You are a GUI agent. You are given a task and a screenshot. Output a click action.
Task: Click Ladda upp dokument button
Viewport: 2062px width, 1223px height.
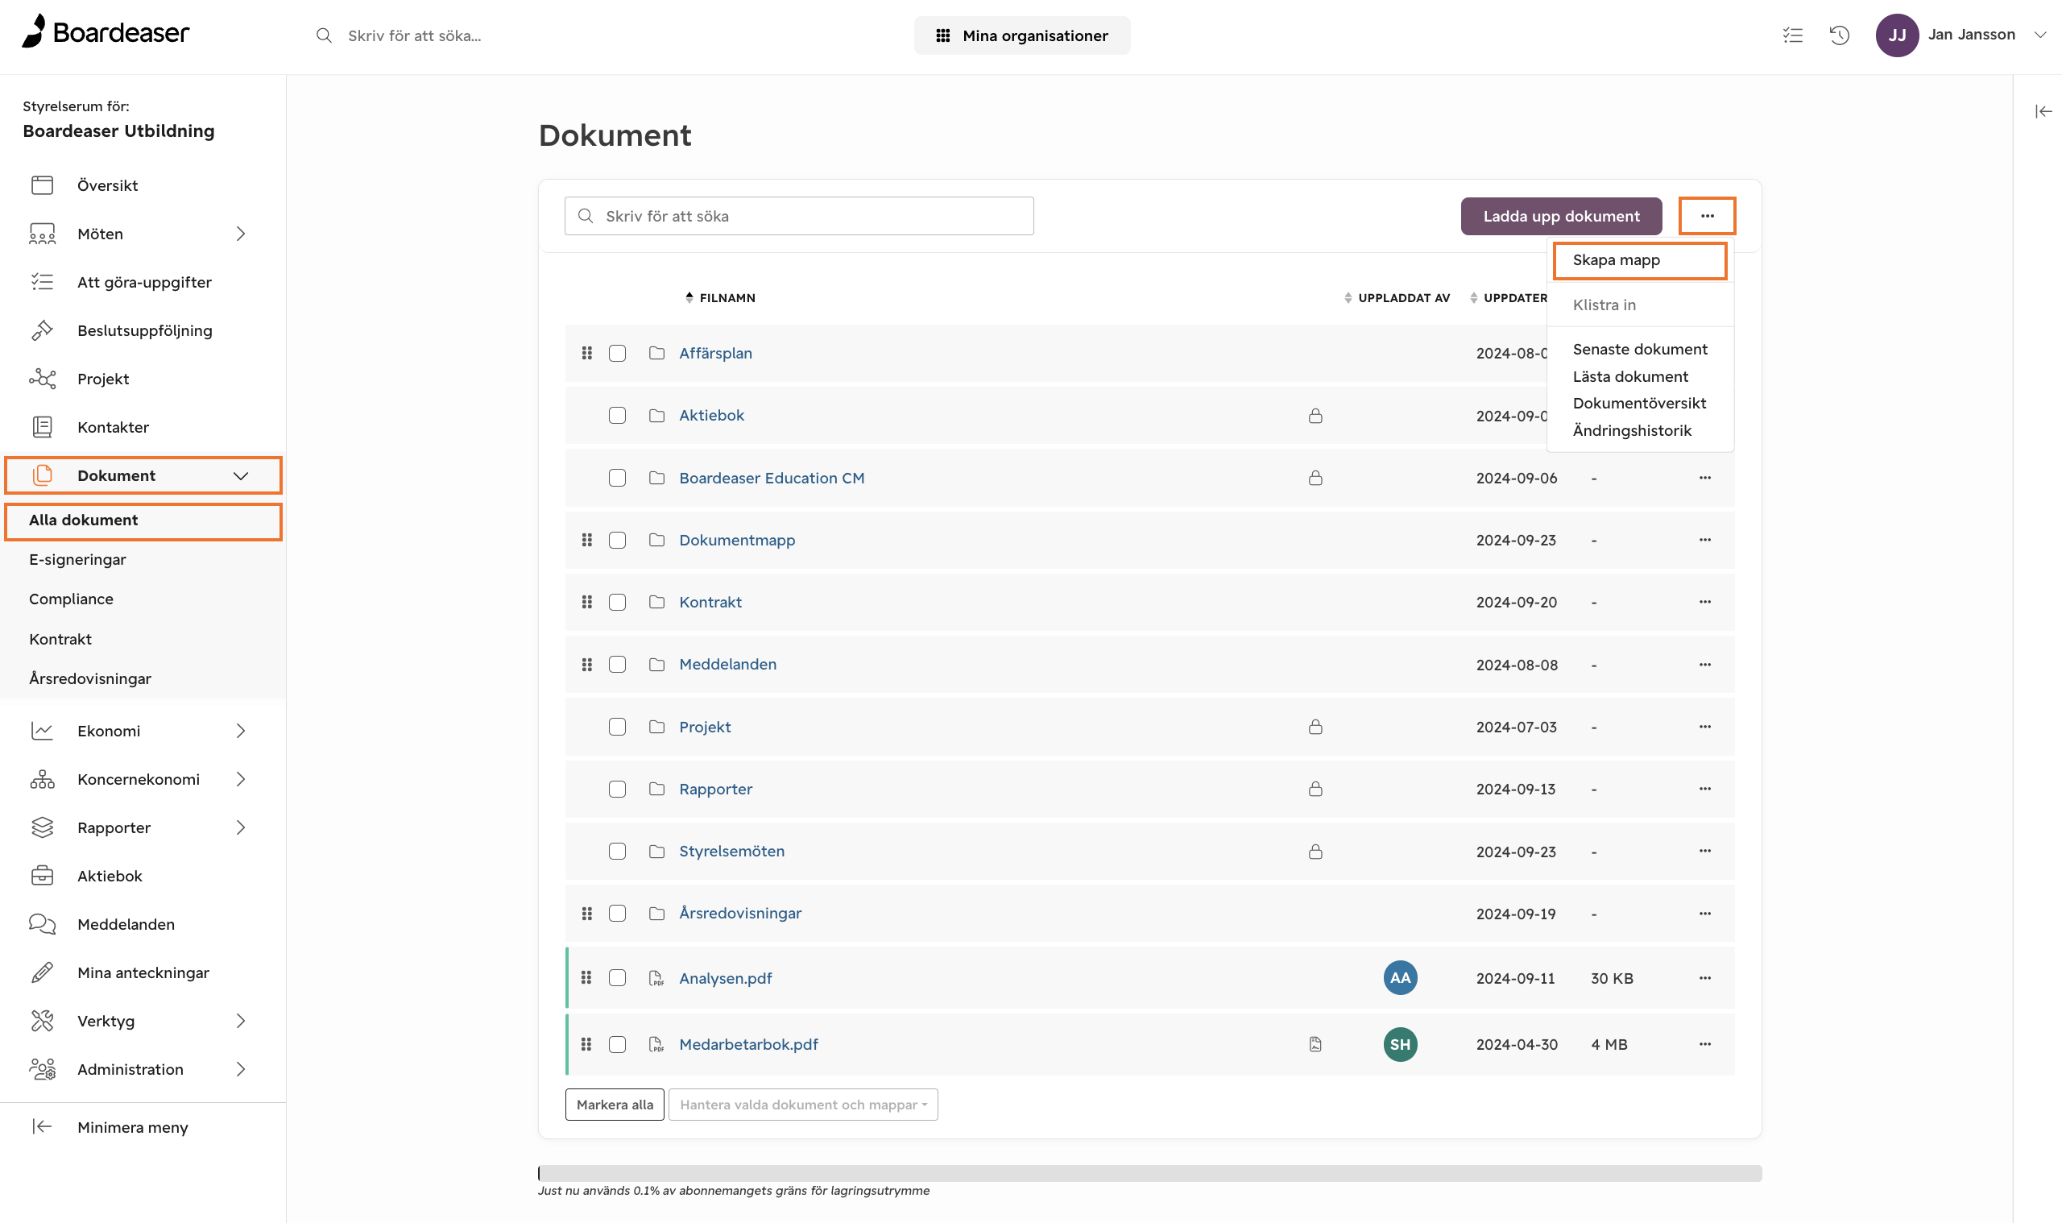pos(1560,216)
